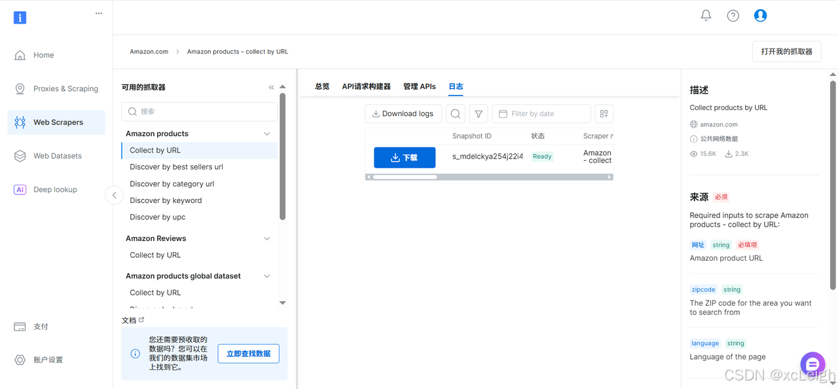This screenshot has height=389, width=838.
Task: Switch to the 管理 APIs tab
Action: pyautogui.click(x=420, y=86)
